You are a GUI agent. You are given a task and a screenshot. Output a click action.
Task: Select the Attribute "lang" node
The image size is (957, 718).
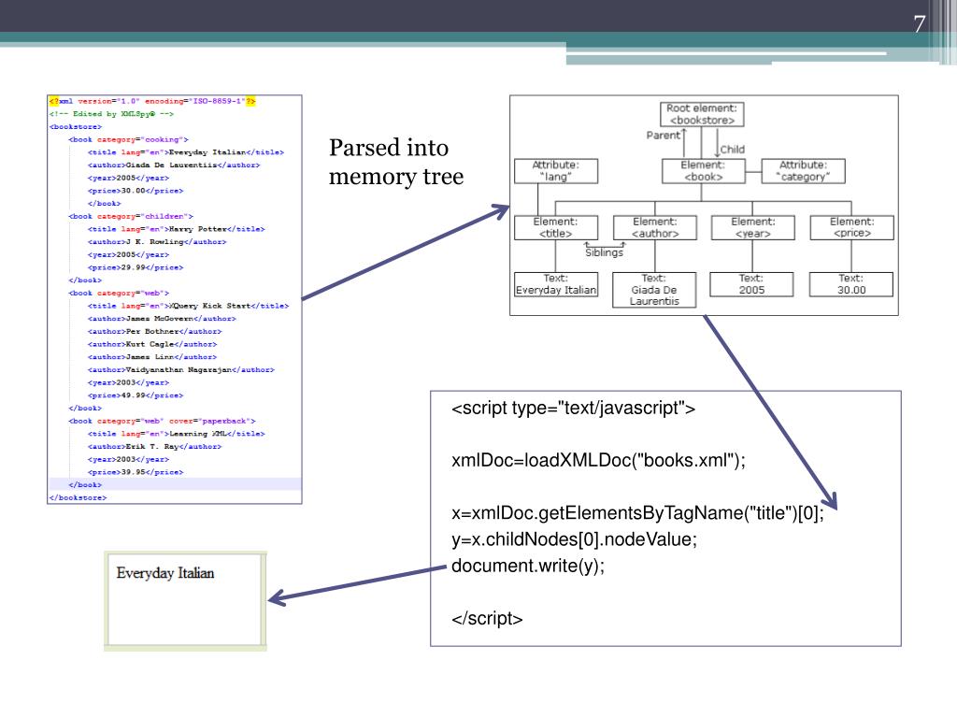tap(555, 171)
